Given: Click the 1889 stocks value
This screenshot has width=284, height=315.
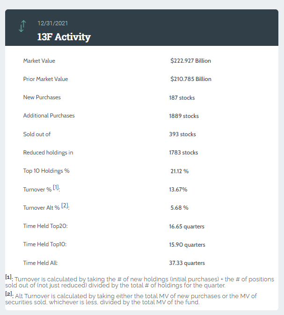Looking at the screenshot, I should click(184, 116).
